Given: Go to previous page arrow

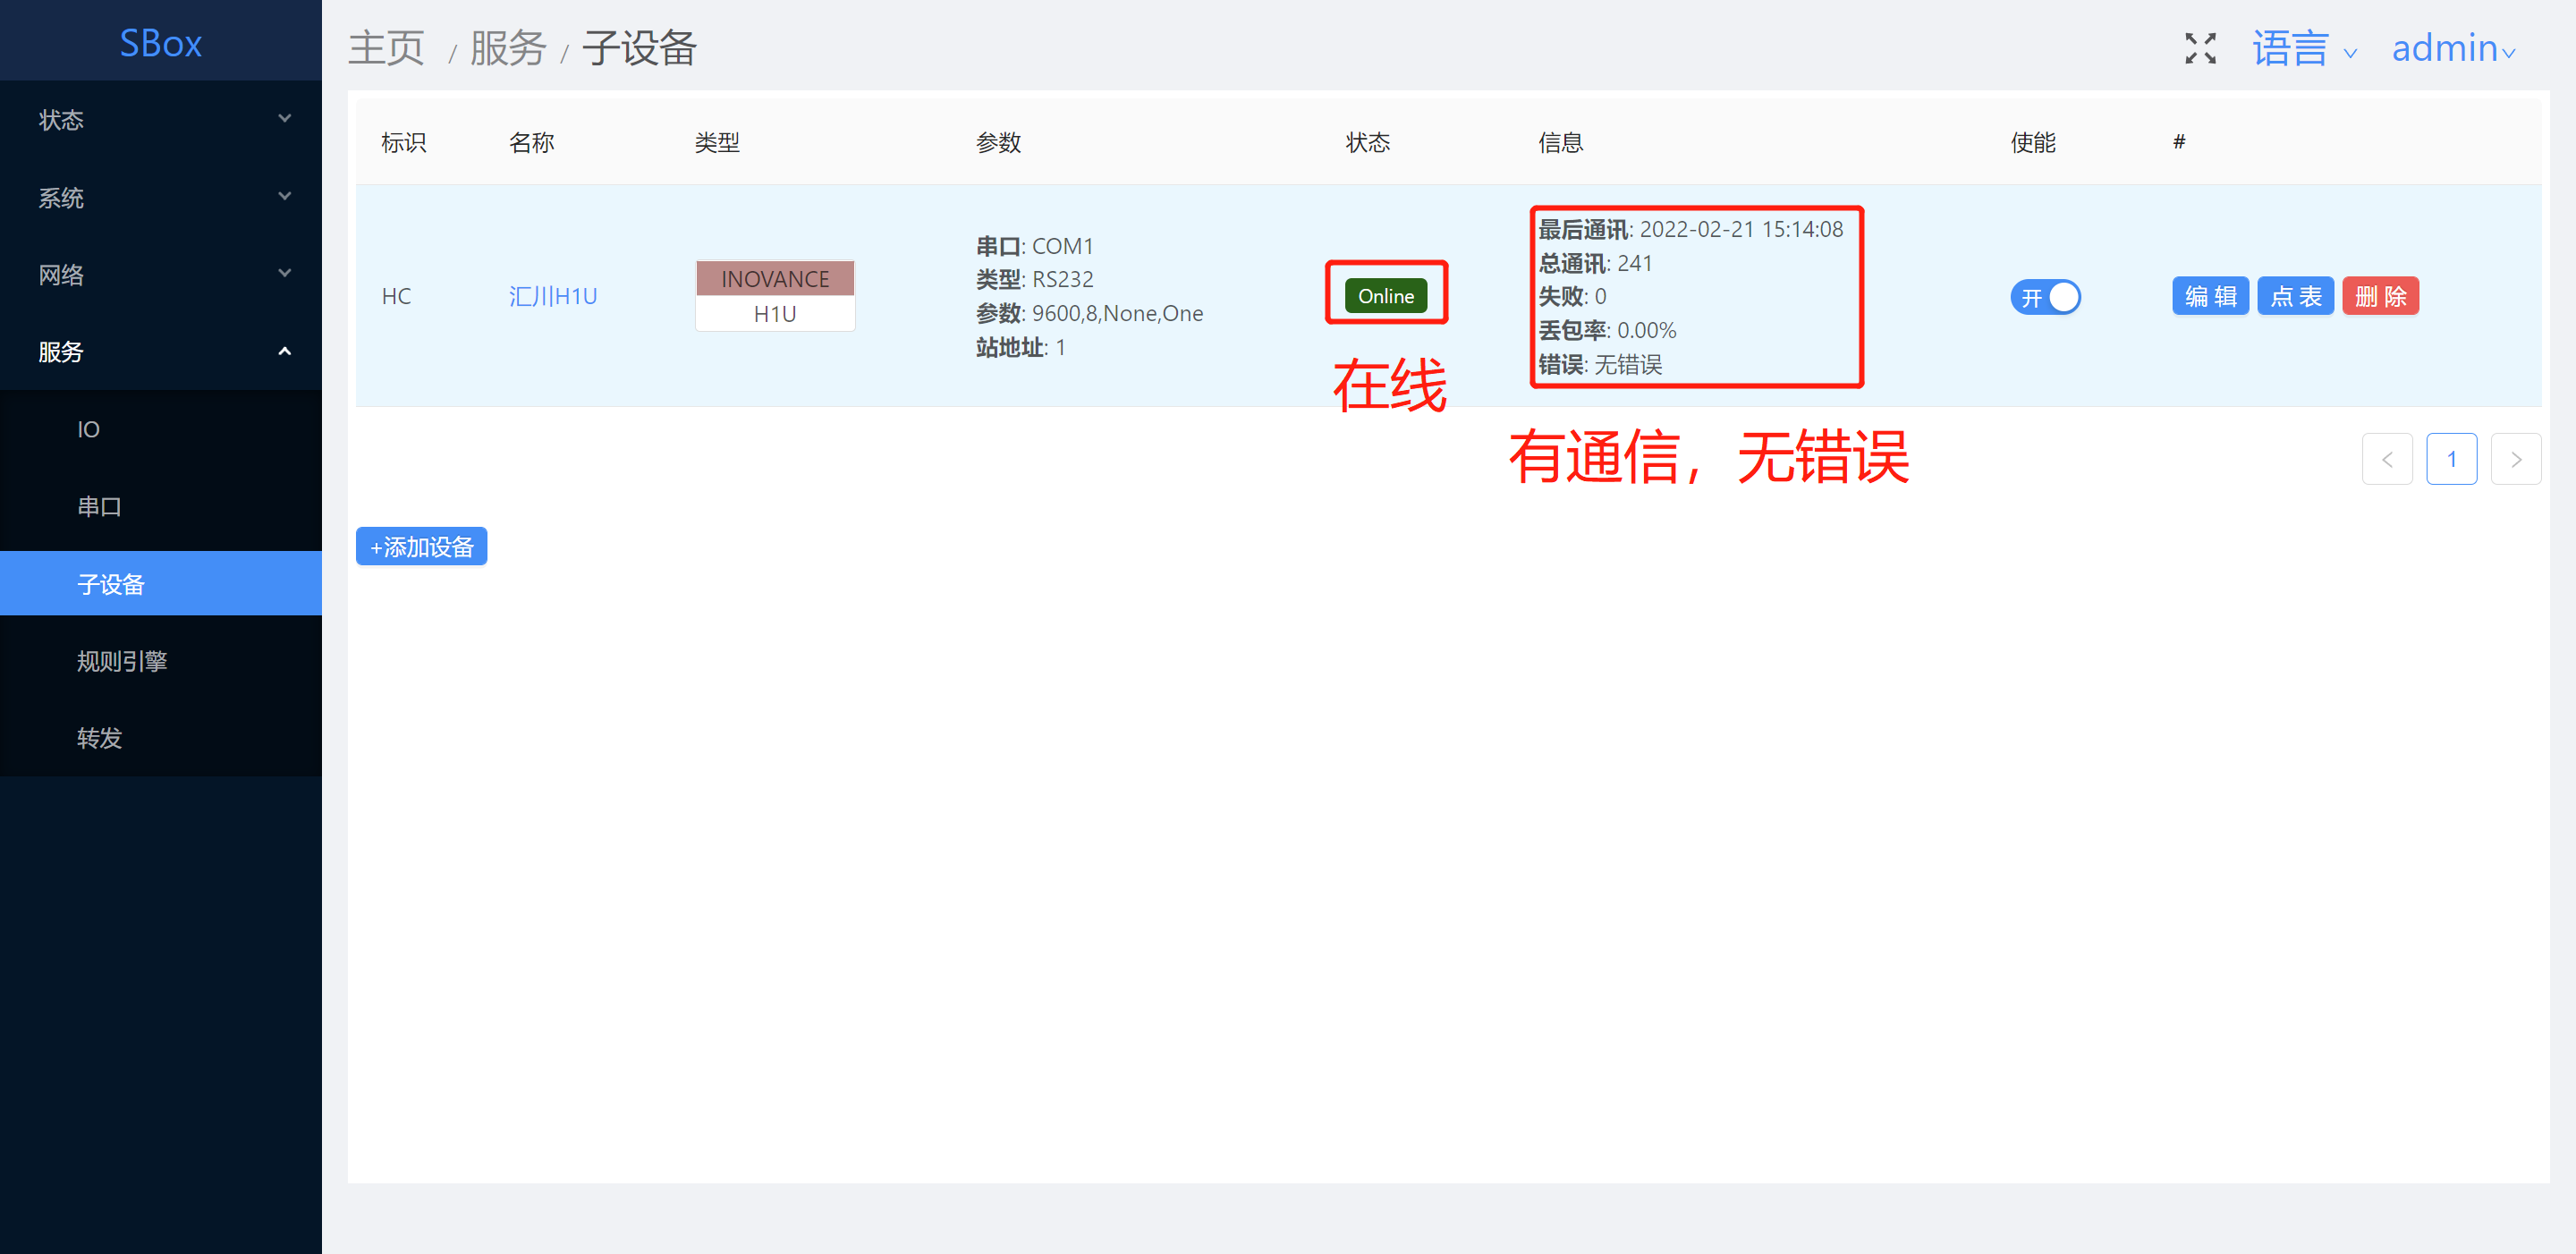Looking at the screenshot, I should tap(2386, 459).
